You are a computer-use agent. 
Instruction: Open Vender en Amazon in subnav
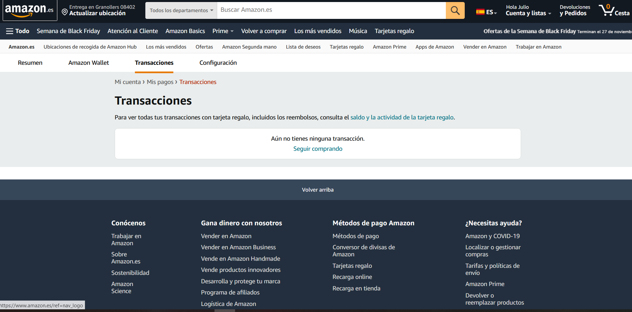[x=485, y=47]
